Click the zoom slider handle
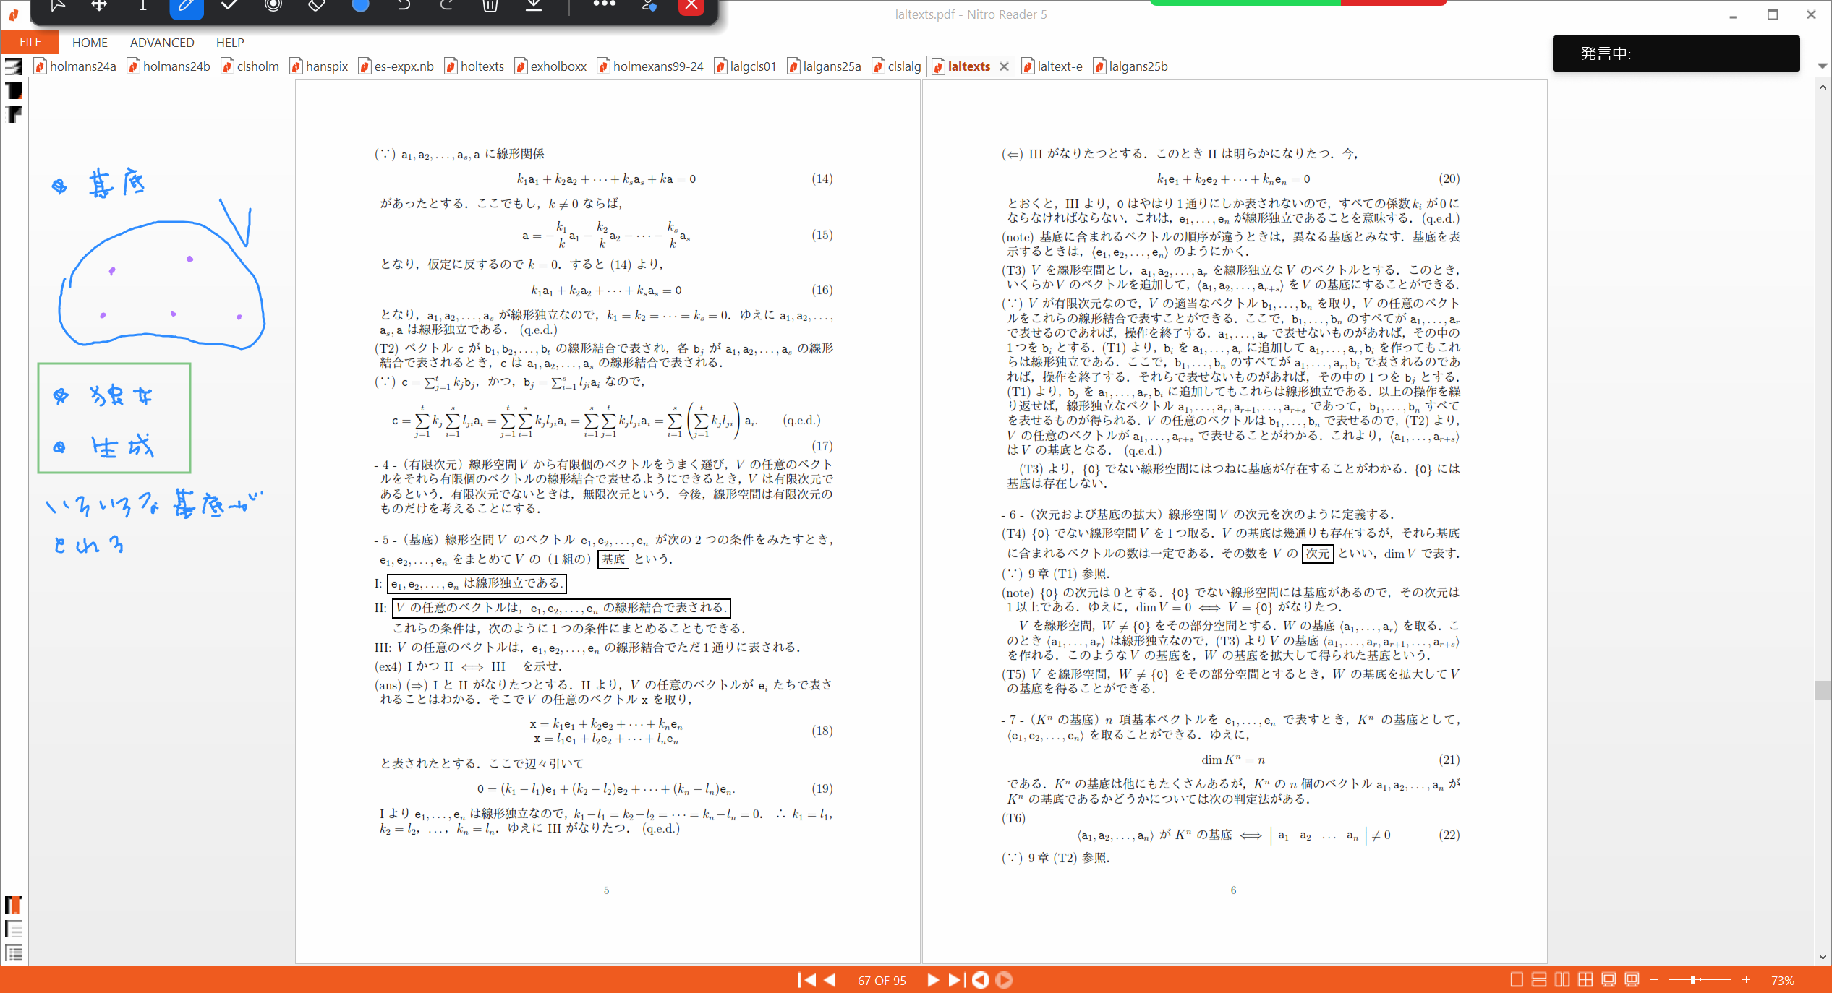This screenshot has width=1832, height=993. tap(1692, 980)
